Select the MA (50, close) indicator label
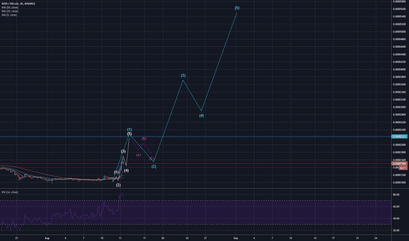Image resolution: width=409 pixels, height=241 pixels. click(10, 7)
